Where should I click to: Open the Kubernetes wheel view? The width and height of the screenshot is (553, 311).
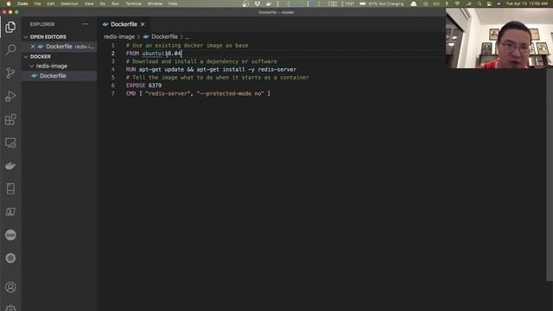point(10,258)
